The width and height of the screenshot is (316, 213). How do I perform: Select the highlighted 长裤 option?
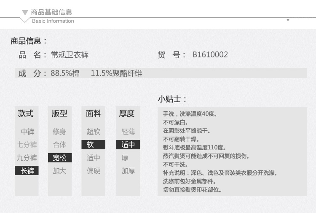point(27,171)
